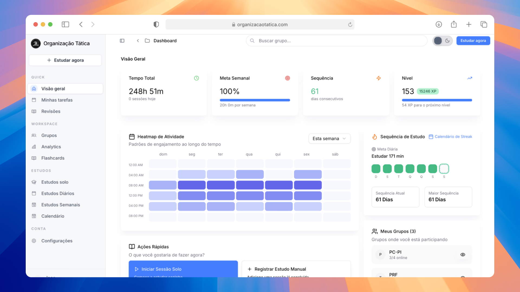Collapse the app sidebar panel icon
Screen dimensions: 520x292
point(122,41)
